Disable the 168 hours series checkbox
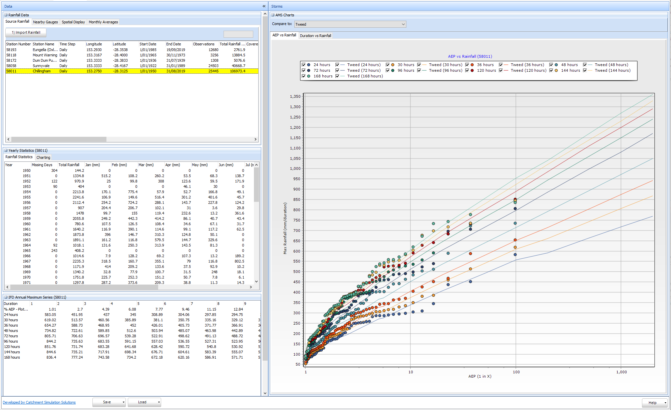The height and width of the screenshot is (410, 671). click(304, 76)
